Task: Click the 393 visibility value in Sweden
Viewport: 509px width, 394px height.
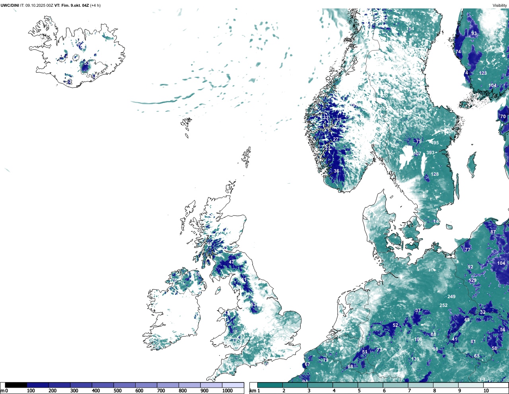Action: coord(430,153)
